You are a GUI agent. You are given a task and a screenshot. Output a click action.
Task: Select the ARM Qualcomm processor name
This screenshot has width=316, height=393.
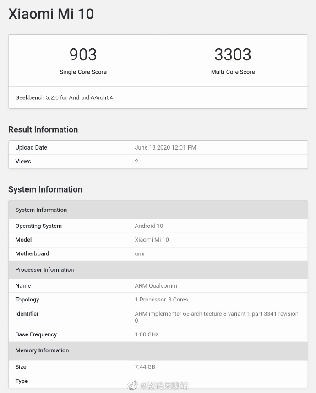coord(156,285)
